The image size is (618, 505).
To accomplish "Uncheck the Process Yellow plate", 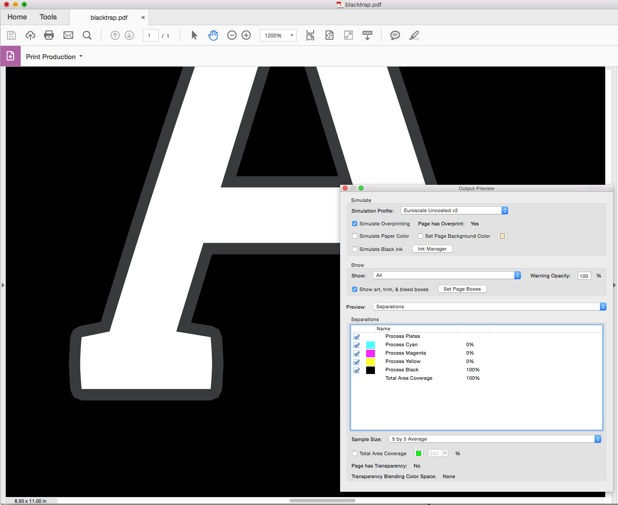I will pos(357,362).
